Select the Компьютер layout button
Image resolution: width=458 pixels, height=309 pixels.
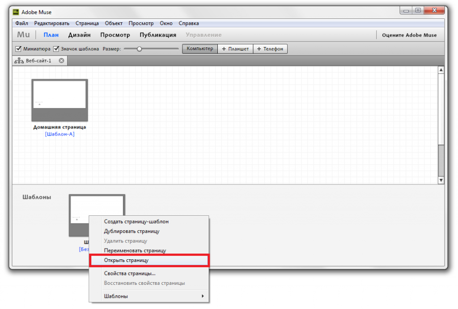tap(199, 49)
